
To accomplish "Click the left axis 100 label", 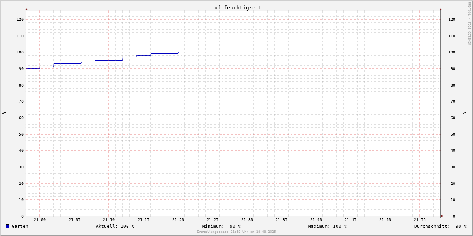I will pyautogui.click(x=20, y=52).
